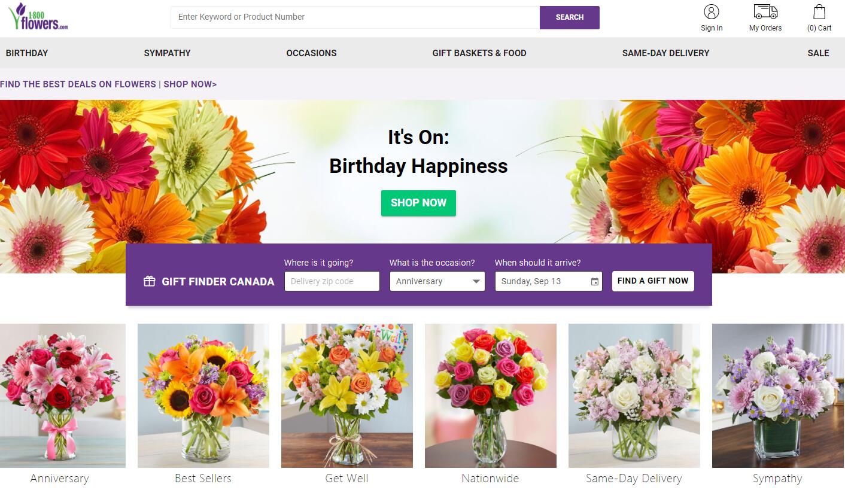Open the Best Sellers category link
Image resolution: width=845 pixels, height=490 pixels.
pos(203,479)
